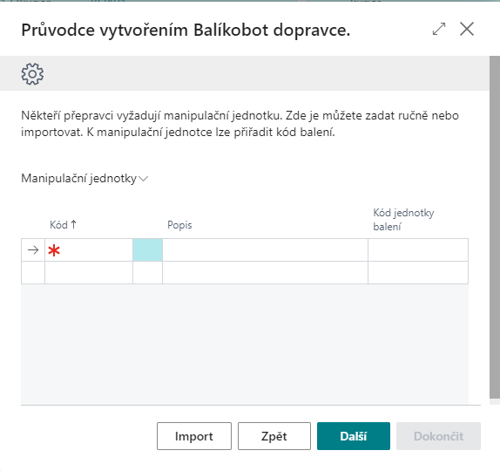
Task: Click the Popis column header
Action: click(179, 225)
